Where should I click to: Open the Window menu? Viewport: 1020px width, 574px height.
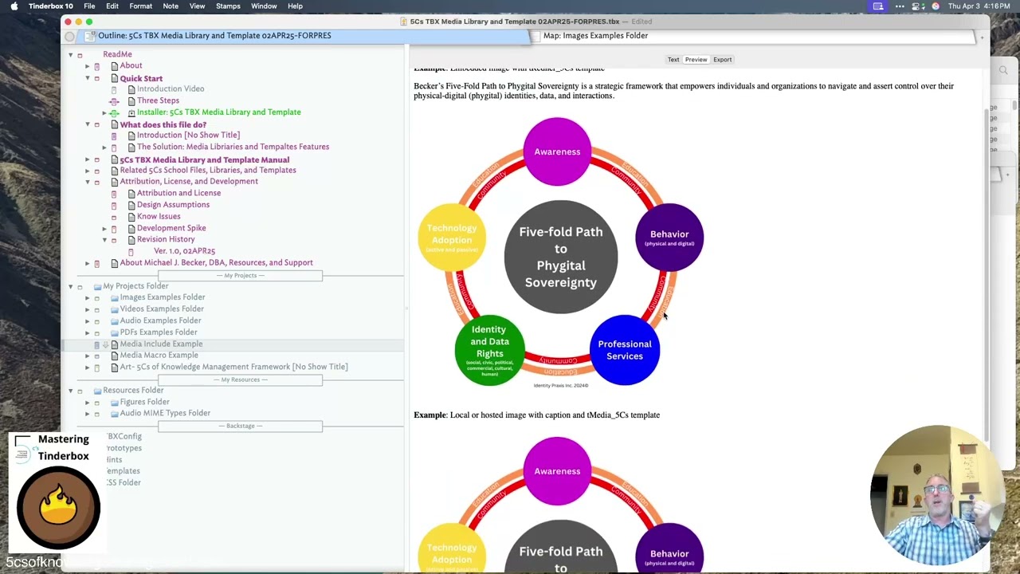click(264, 6)
